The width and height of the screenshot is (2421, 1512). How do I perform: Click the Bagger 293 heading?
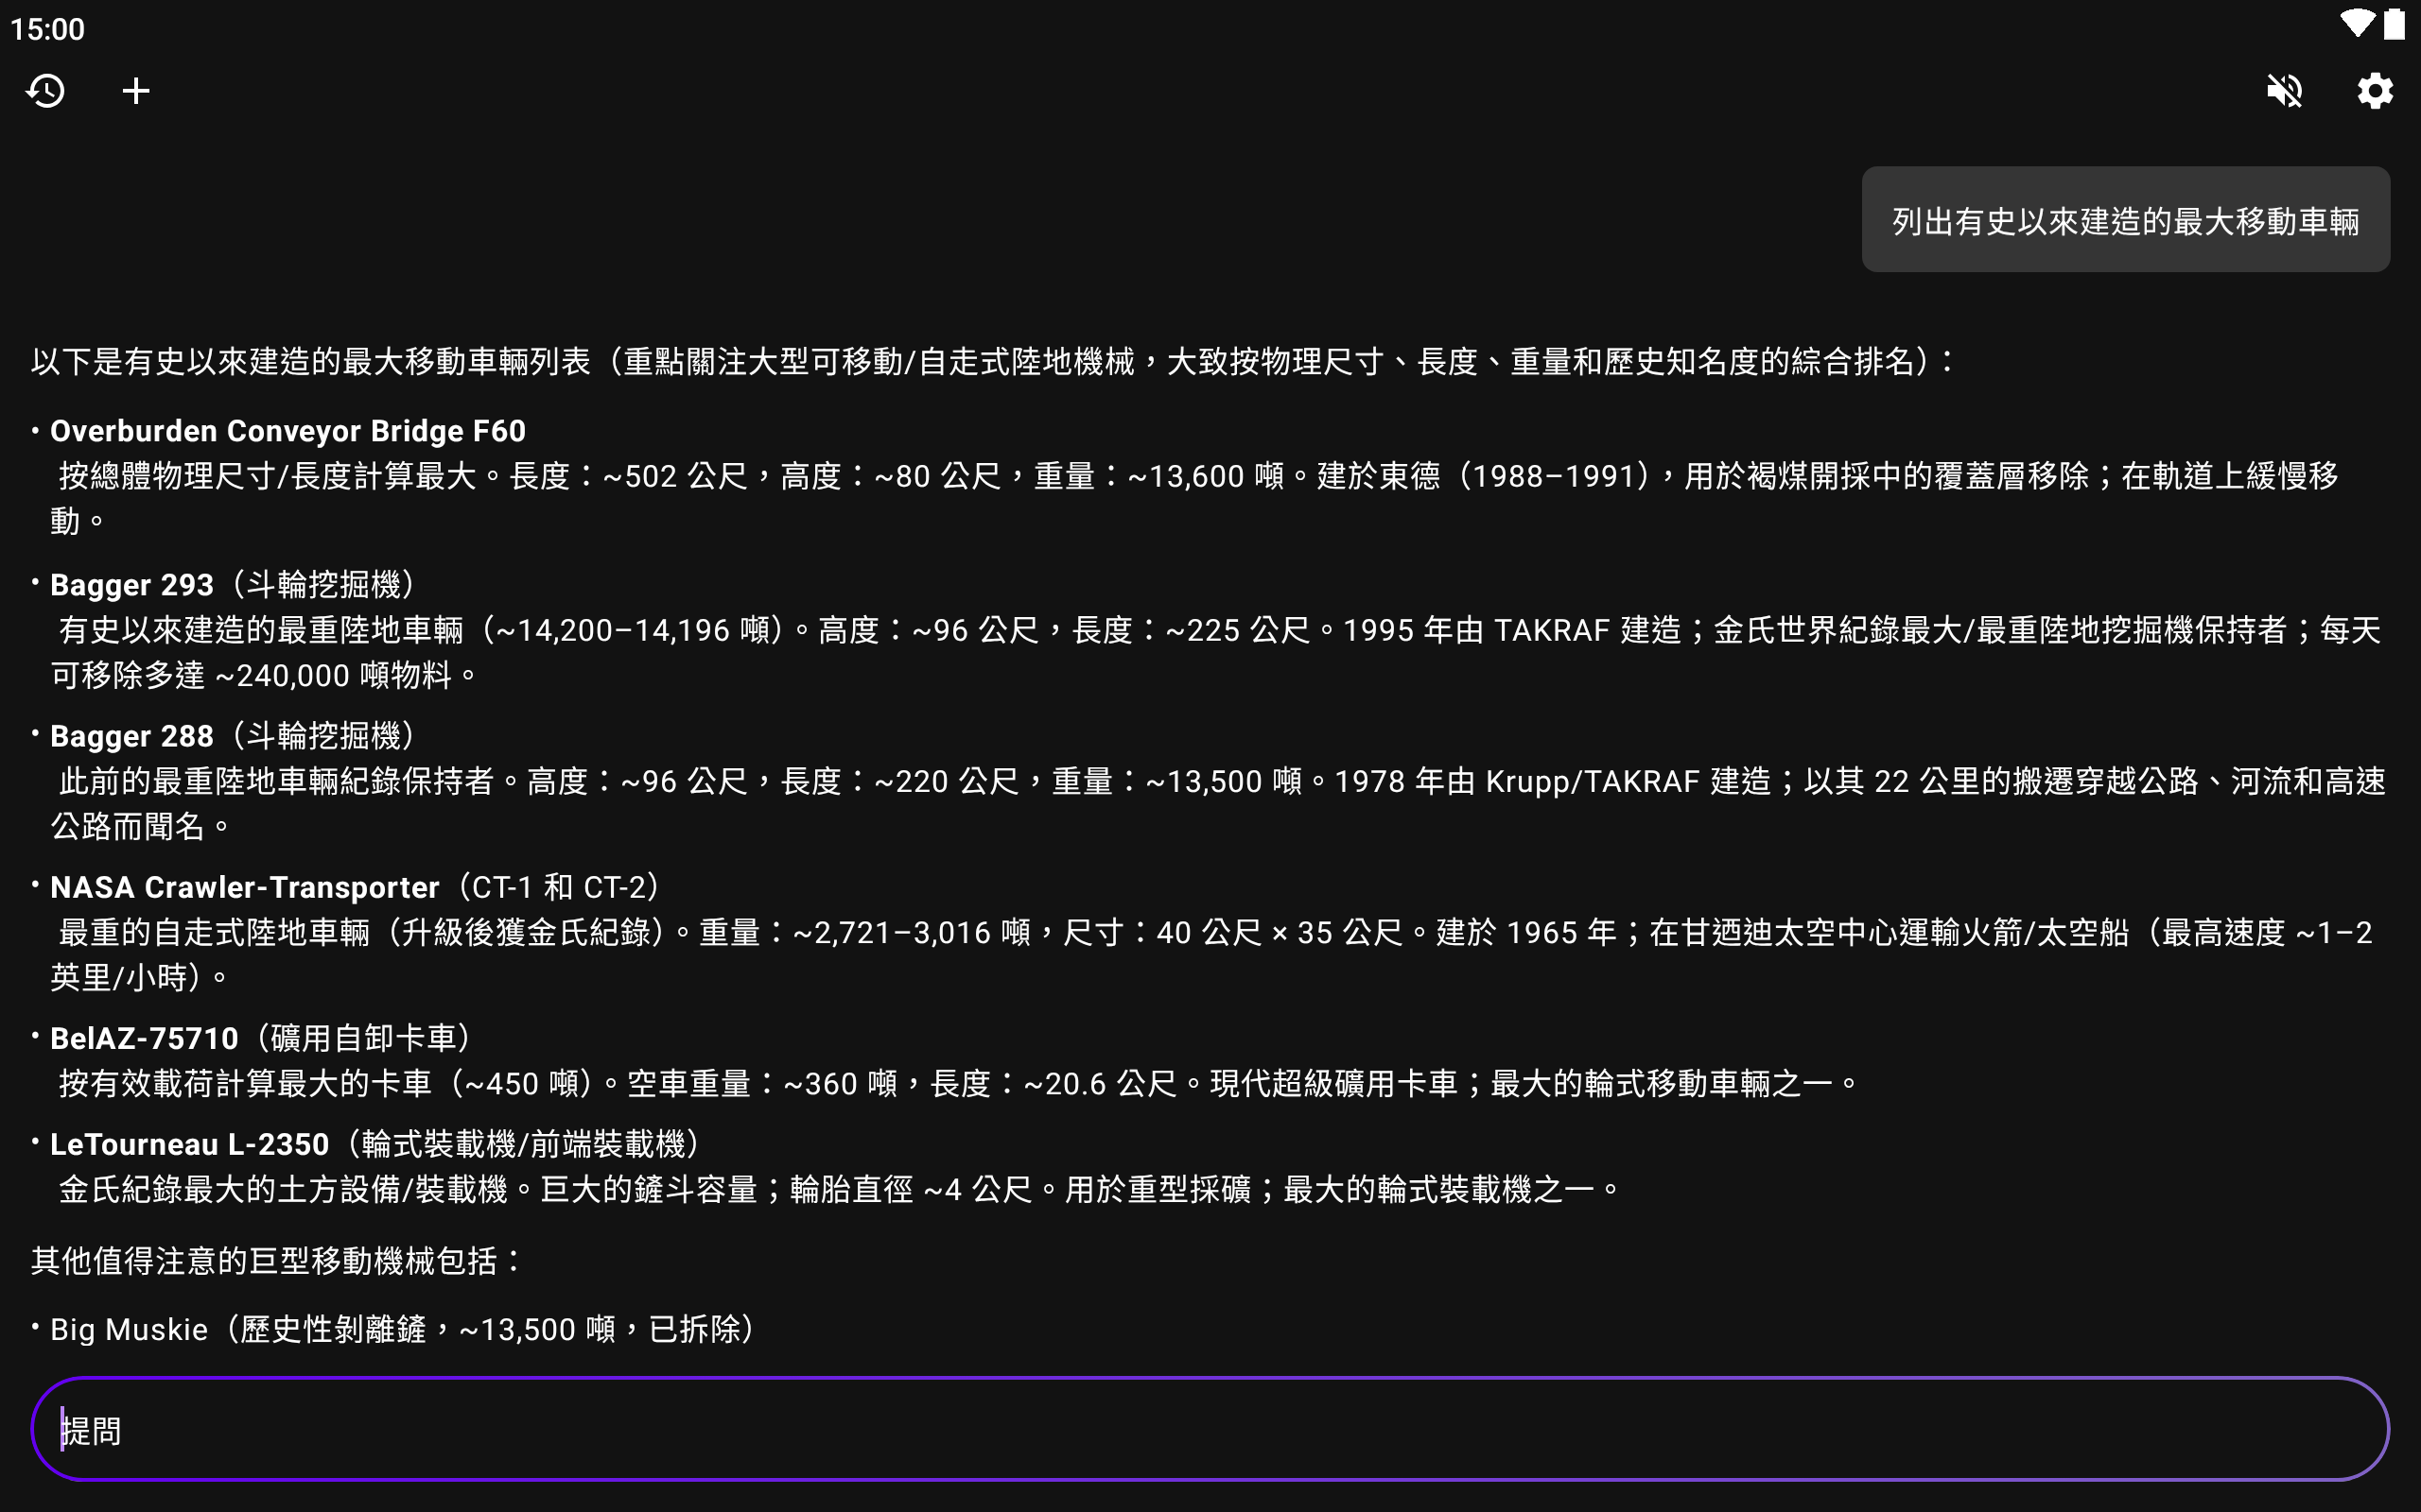tap(132, 584)
